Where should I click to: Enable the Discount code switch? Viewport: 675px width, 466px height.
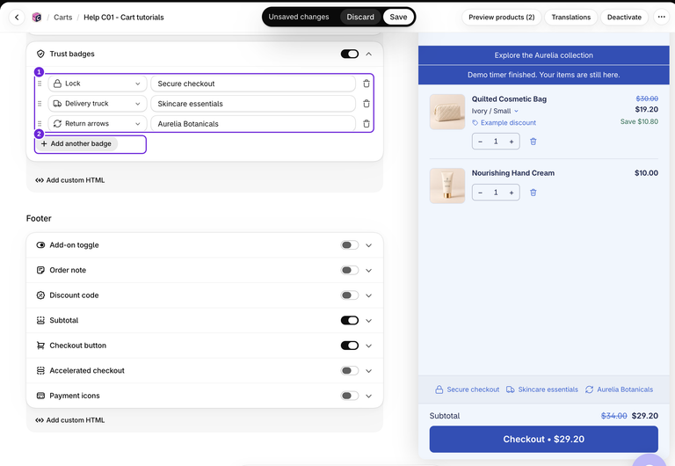[x=350, y=295]
